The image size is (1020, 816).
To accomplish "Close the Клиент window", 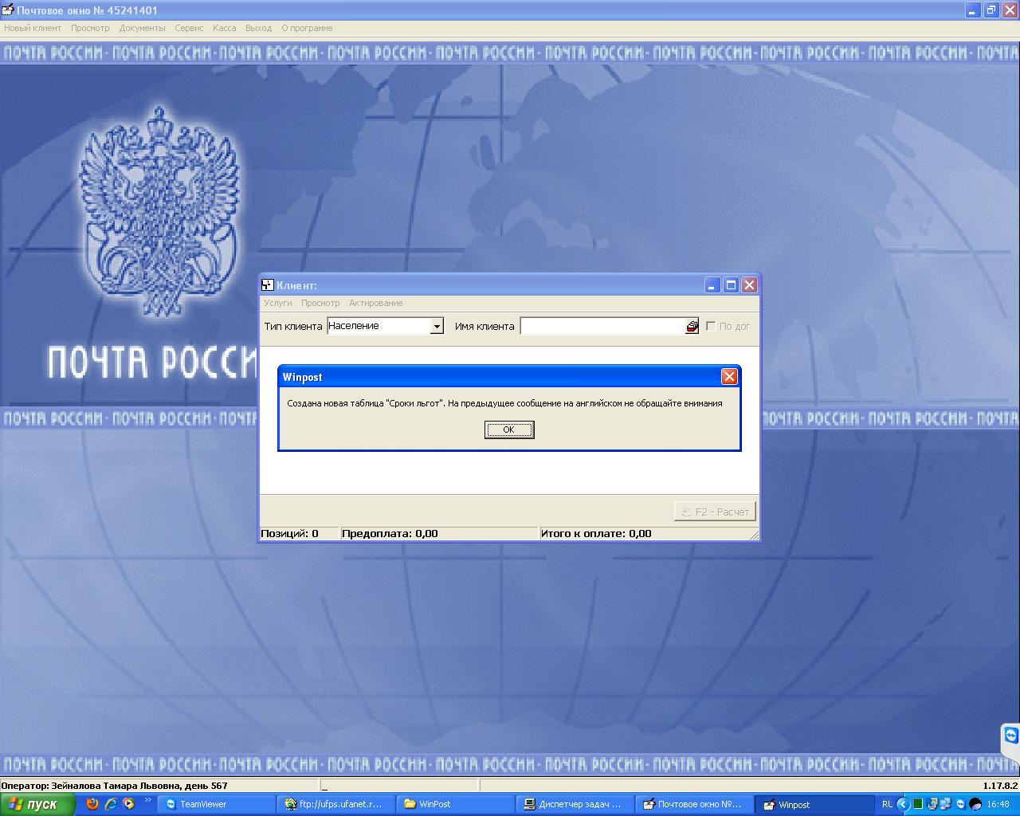I will (749, 284).
